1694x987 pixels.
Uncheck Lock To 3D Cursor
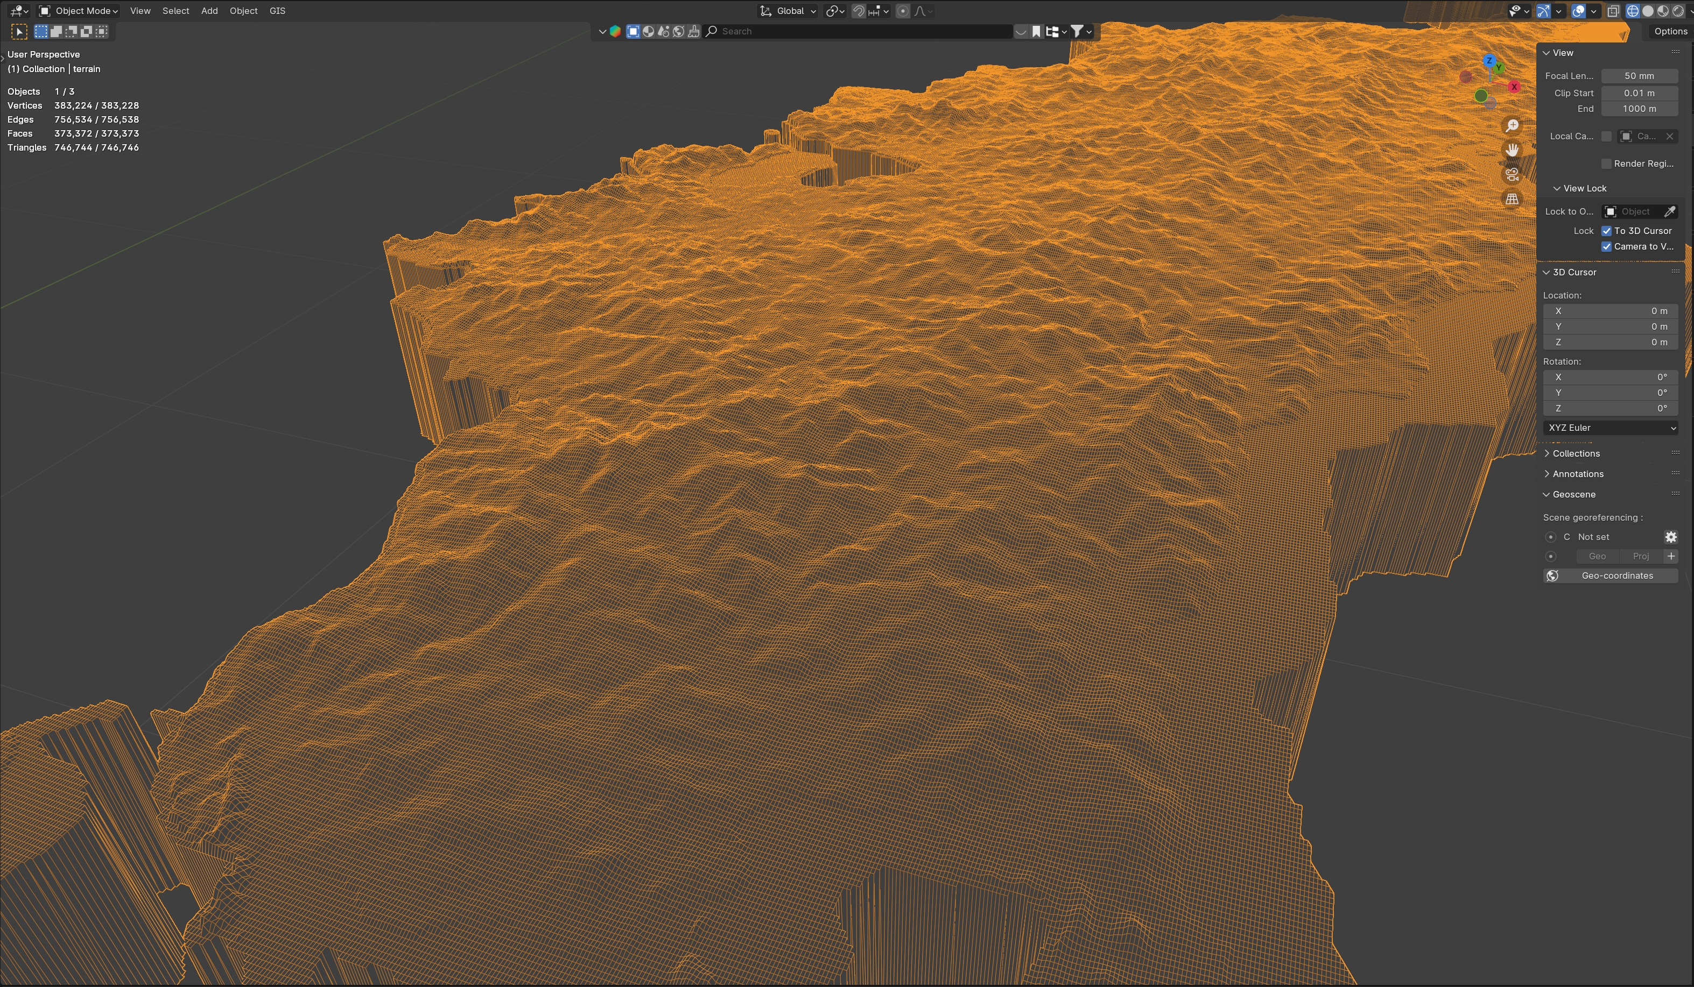point(1607,230)
